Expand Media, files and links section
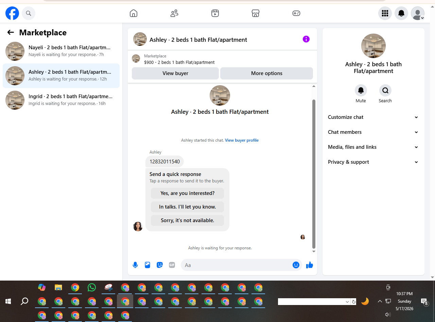435x322 pixels. coord(373,147)
